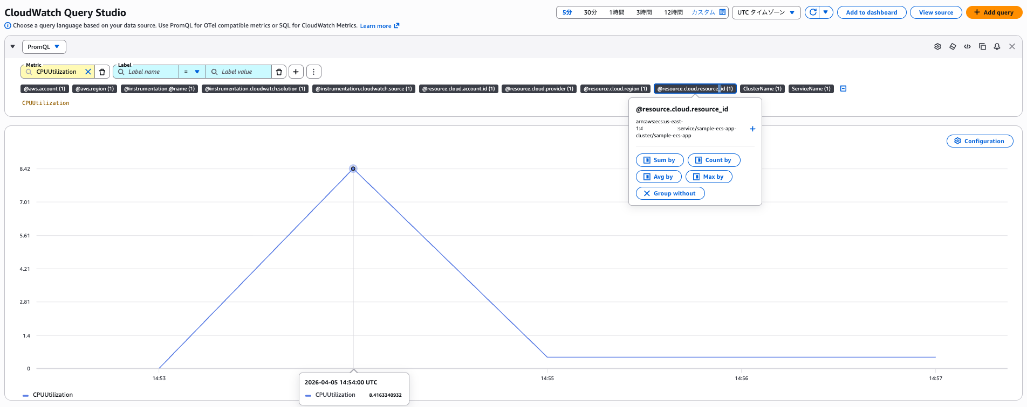Screen dimensions: 1027x407
Task: Click the code view icon
Action: [x=967, y=47]
